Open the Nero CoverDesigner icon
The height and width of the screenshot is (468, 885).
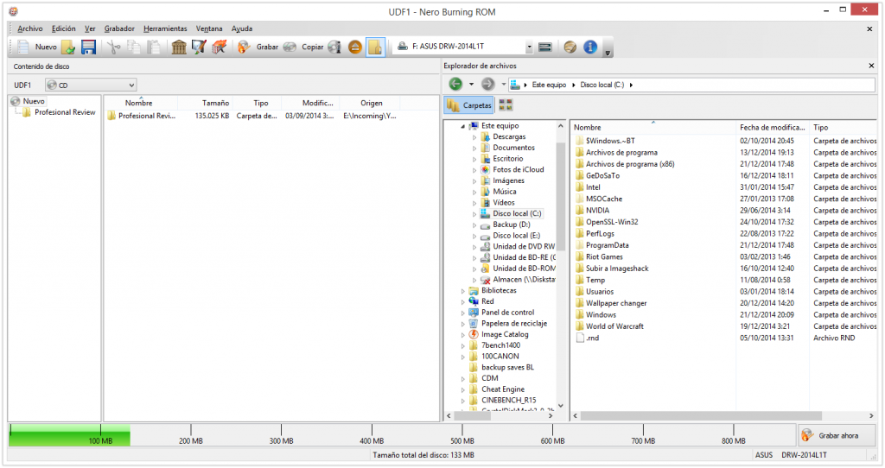(199, 47)
